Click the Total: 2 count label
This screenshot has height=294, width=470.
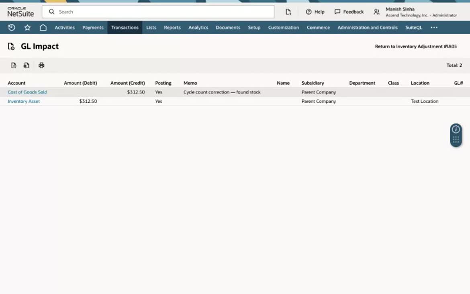click(x=454, y=65)
